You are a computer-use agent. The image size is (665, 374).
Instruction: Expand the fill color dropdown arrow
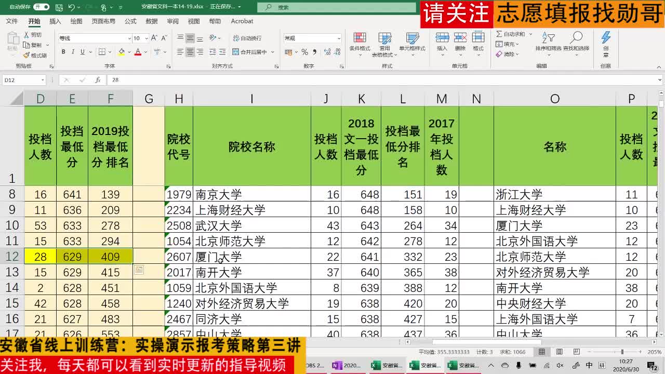[128, 52]
